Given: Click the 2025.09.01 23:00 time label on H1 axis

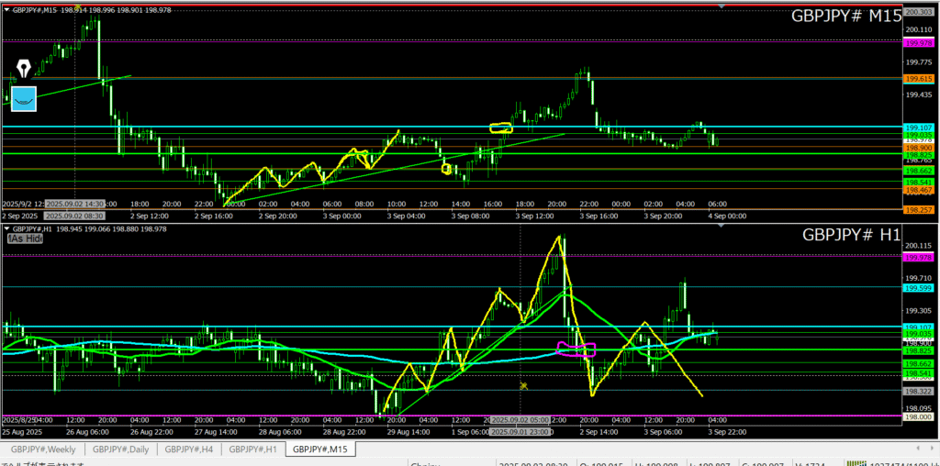Looking at the screenshot, I should pos(520,432).
